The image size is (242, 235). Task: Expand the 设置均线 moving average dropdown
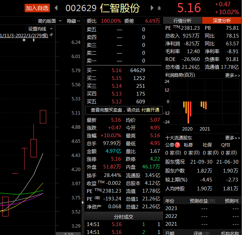(40, 29)
